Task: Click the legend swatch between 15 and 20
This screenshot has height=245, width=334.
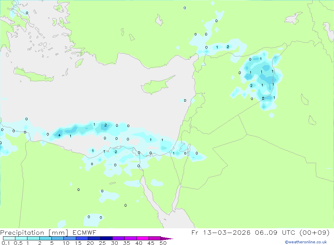Action: (x=82, y=238)
